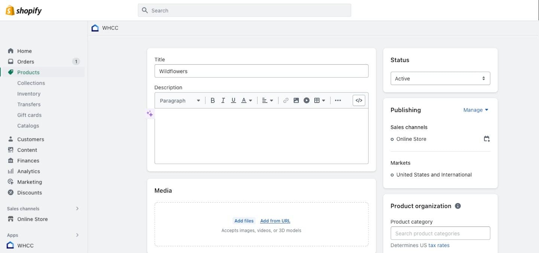Image resolution: width=539 pixels, height=253 pixels.
Task: Insert an image into the description
Action: (296, 100)
